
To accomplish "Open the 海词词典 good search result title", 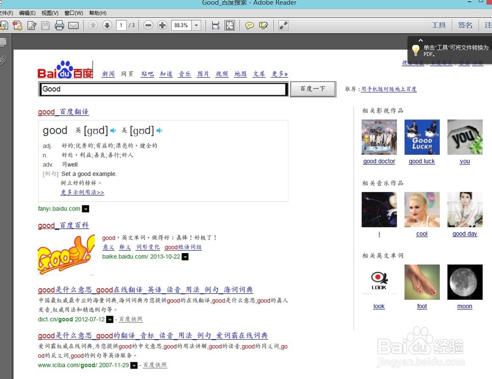I will pos(146,290).
